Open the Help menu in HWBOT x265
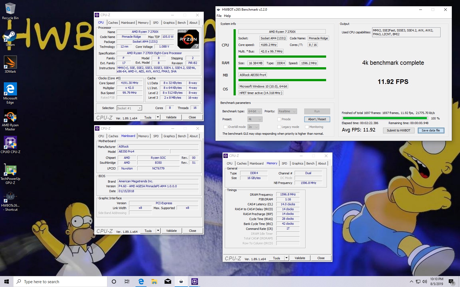The width and height of the screenshot is (460, 287). coord(227,16)
